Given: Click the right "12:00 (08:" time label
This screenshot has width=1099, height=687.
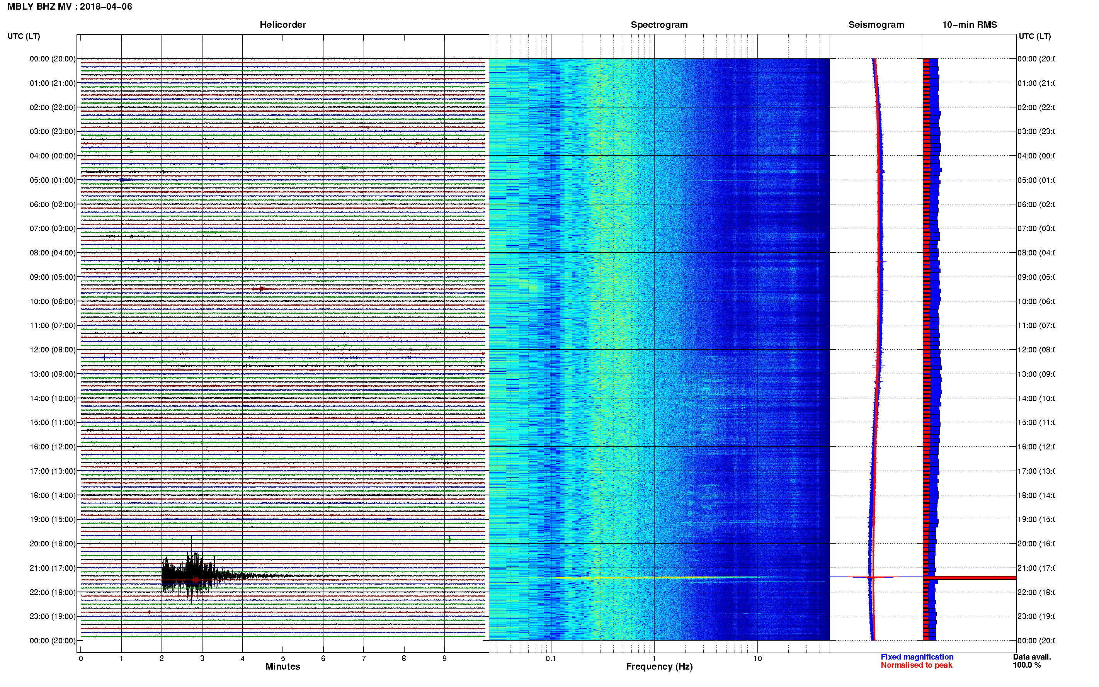Looking at the screenshot, I should pyautogui.click(x=1036, y=350).
